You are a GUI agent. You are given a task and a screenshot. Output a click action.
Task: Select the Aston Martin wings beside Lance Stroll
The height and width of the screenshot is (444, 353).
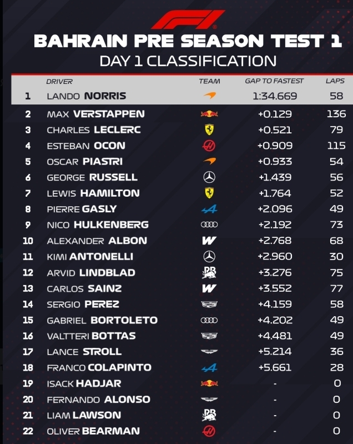(x=209, y=352)
